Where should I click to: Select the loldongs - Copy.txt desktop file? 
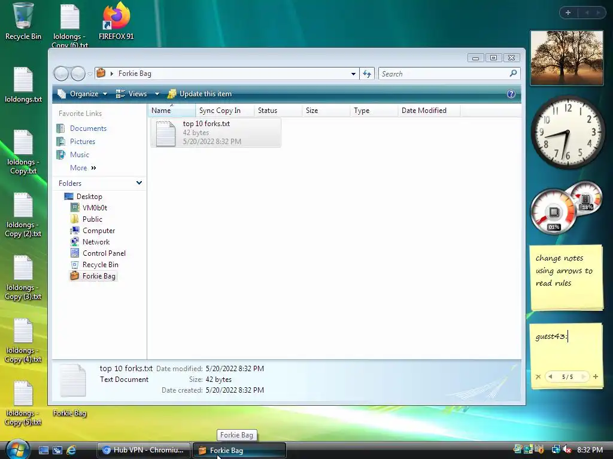(23, 152)
